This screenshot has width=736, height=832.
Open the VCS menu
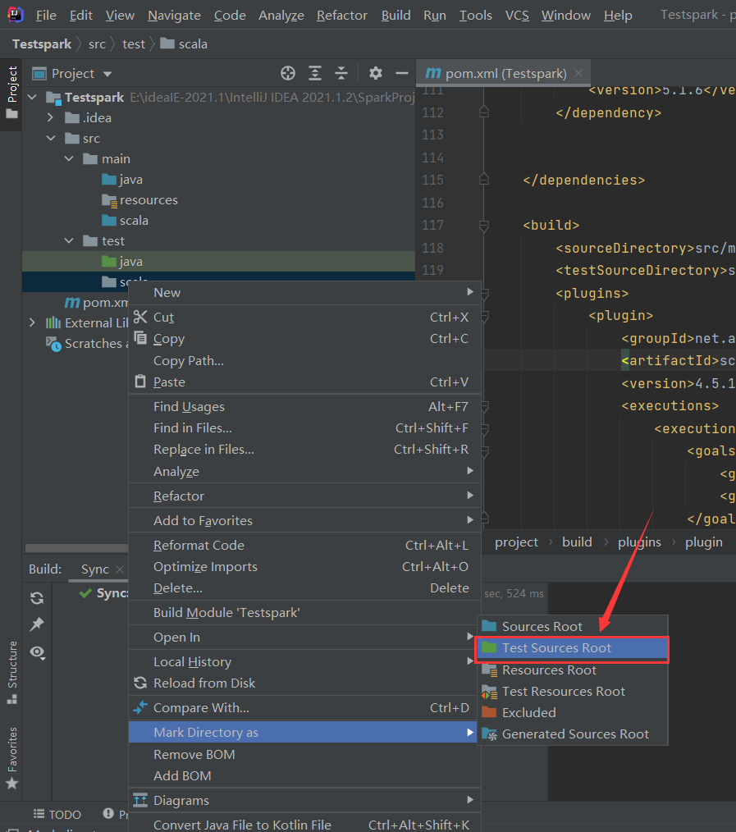coord(517,16)
